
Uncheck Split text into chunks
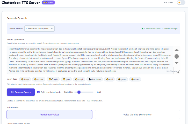point(38,92)
